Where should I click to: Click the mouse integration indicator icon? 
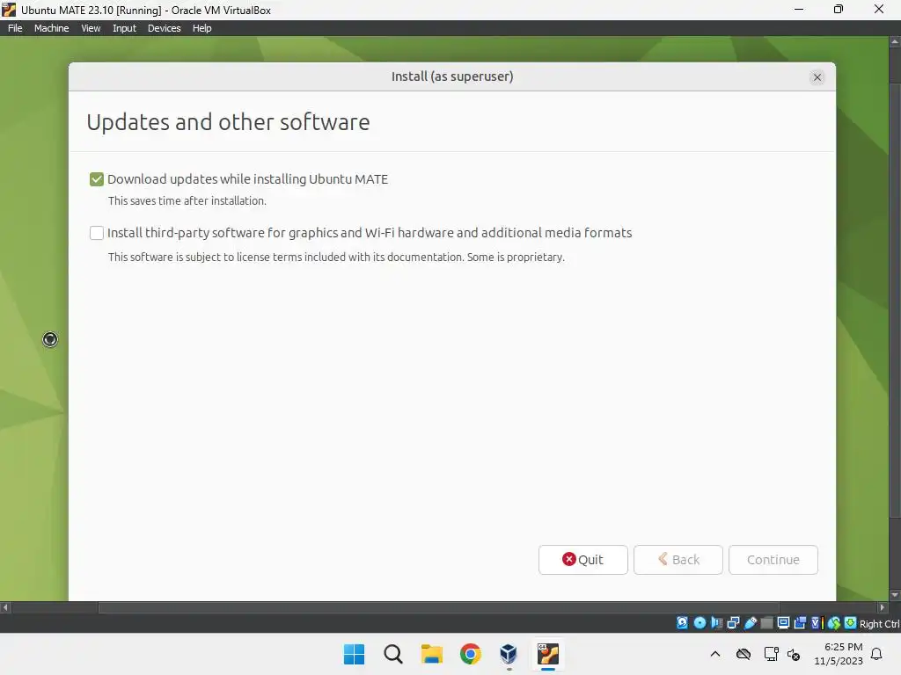click(834, 623)
